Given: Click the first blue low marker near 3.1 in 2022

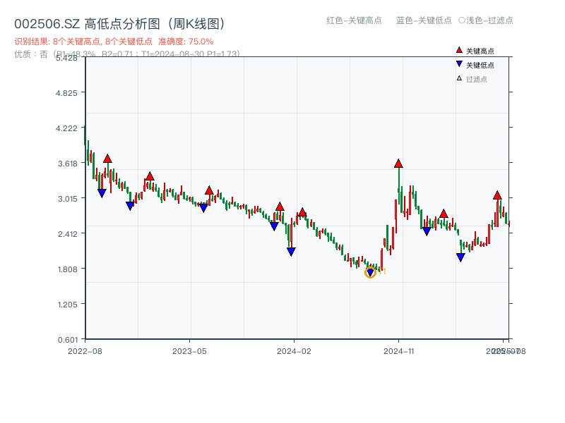Looking at the screenshot, I should 102,193.
